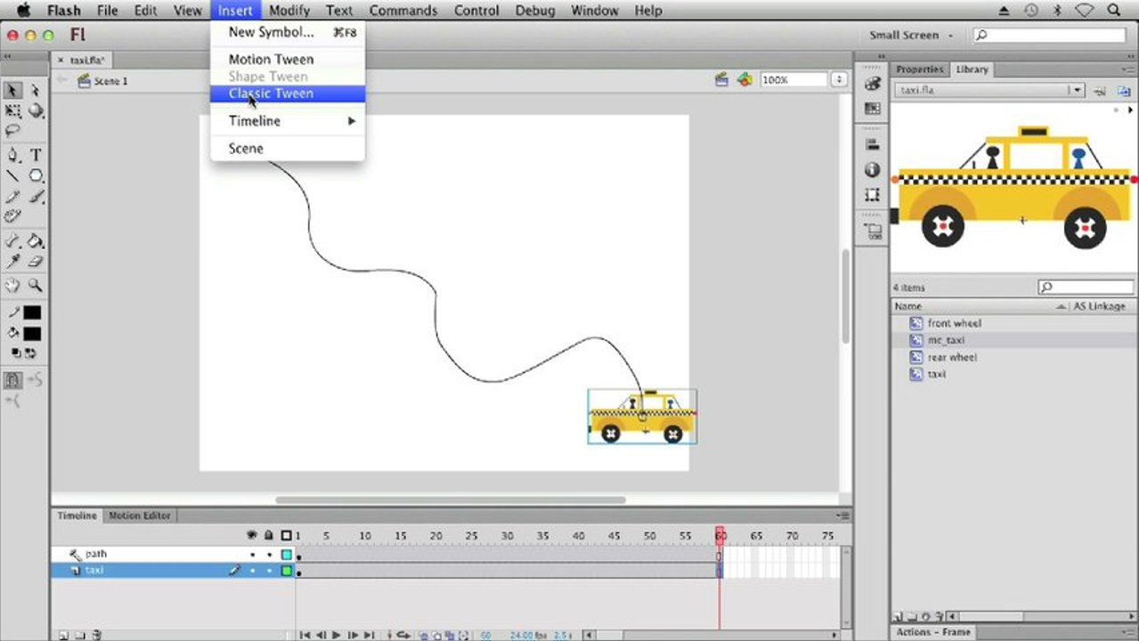
Task: Select mc_taxi symbol in the Library list
Action: (946, 340)
